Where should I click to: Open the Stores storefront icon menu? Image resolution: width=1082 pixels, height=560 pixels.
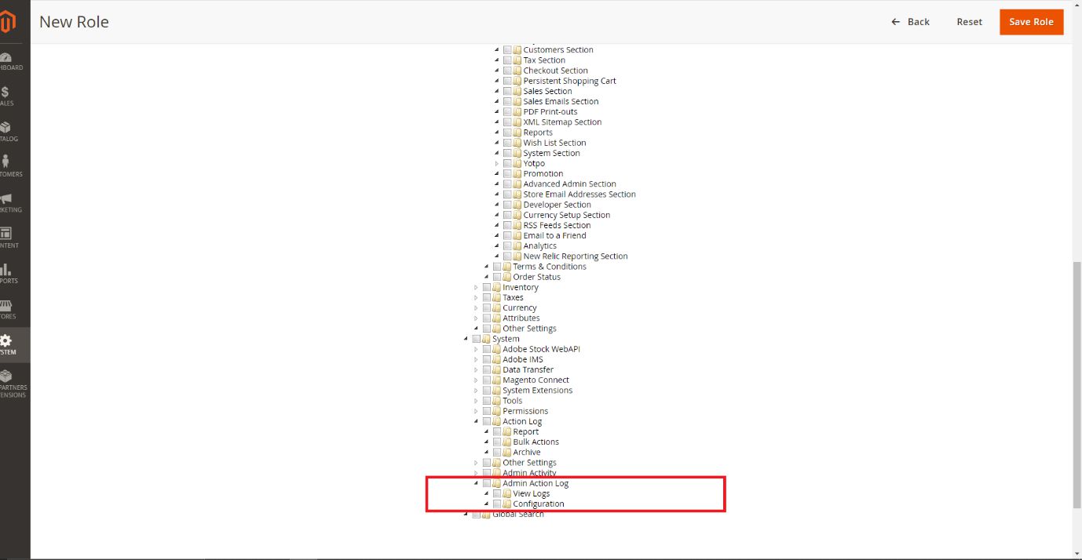coord(6,308)
